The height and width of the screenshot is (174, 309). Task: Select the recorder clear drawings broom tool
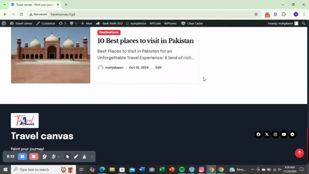pos(84,156)
